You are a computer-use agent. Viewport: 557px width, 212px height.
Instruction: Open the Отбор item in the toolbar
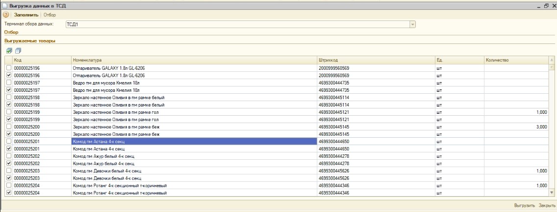(50, 15)
